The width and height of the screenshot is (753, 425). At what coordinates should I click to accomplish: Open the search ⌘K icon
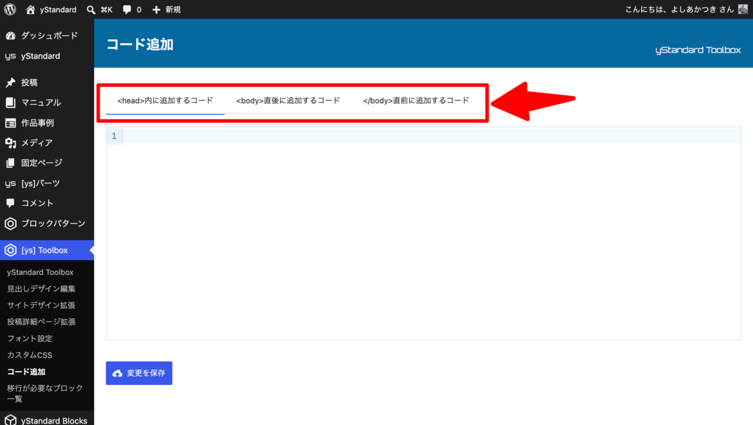(91, 9)
